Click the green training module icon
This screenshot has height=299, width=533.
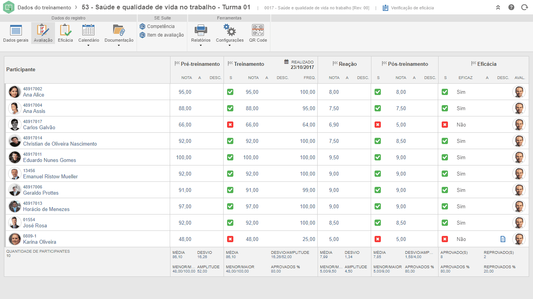(8, 7)
